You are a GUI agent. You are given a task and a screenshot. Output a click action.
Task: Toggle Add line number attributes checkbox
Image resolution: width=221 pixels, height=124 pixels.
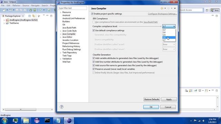coord(94,62)
